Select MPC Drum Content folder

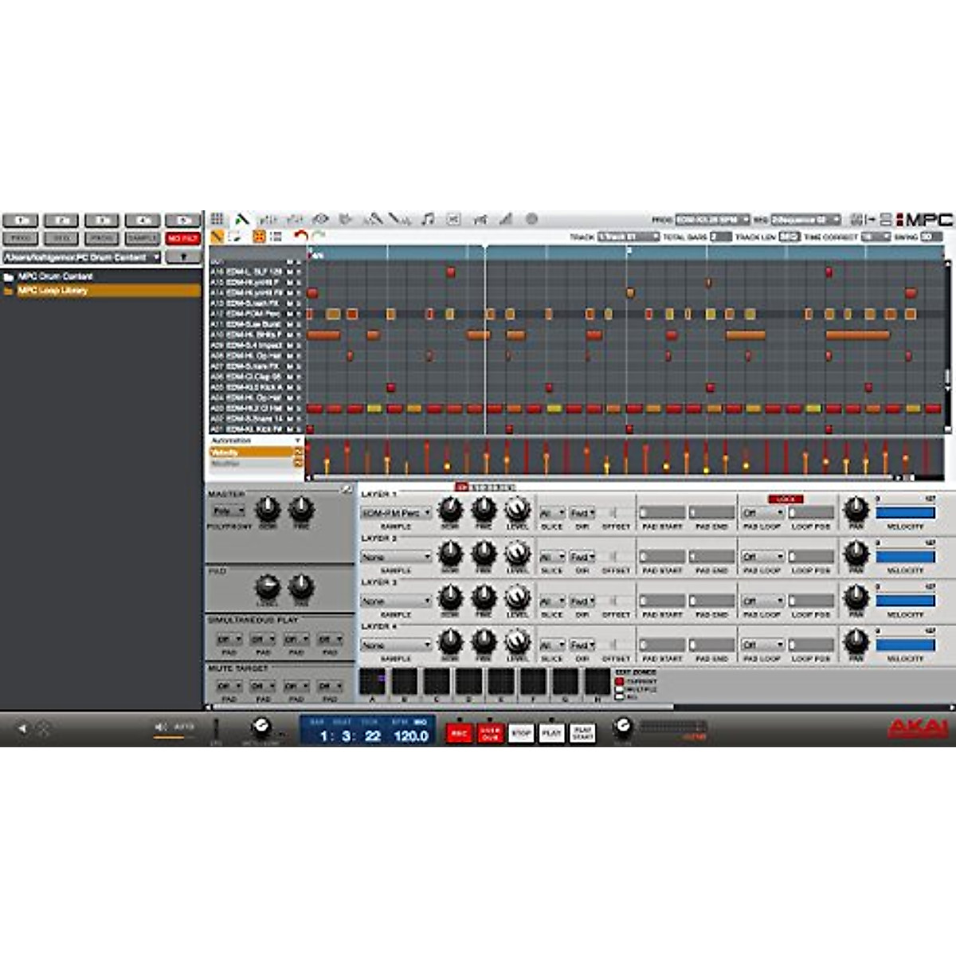tap(55, 276)
